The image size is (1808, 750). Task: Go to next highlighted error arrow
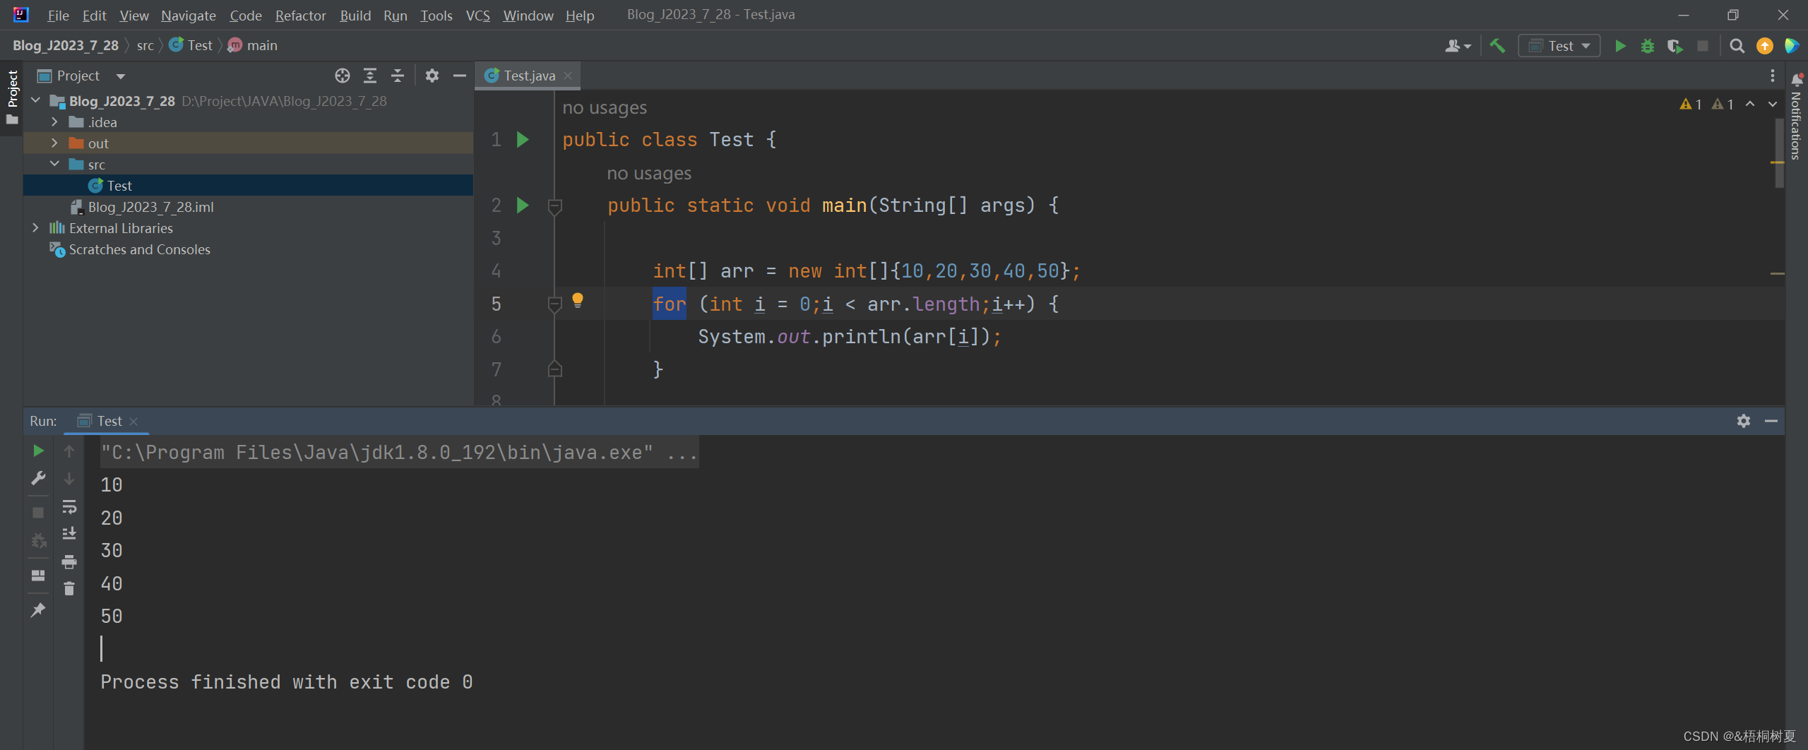pyautogui.click(x=1772, y=104)
